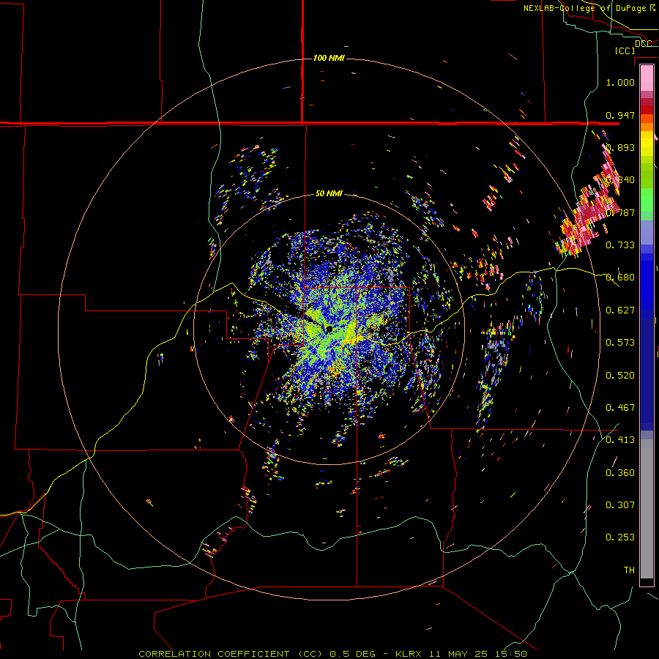This screenshot has width=659, height=659.
Task: Click the 100 NMI range ring label
Action: (329, 58)
